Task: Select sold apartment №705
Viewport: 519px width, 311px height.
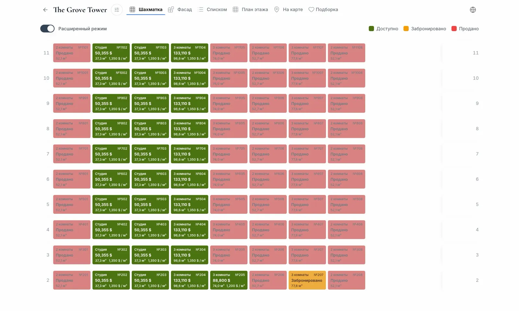Action: (229, 154)
